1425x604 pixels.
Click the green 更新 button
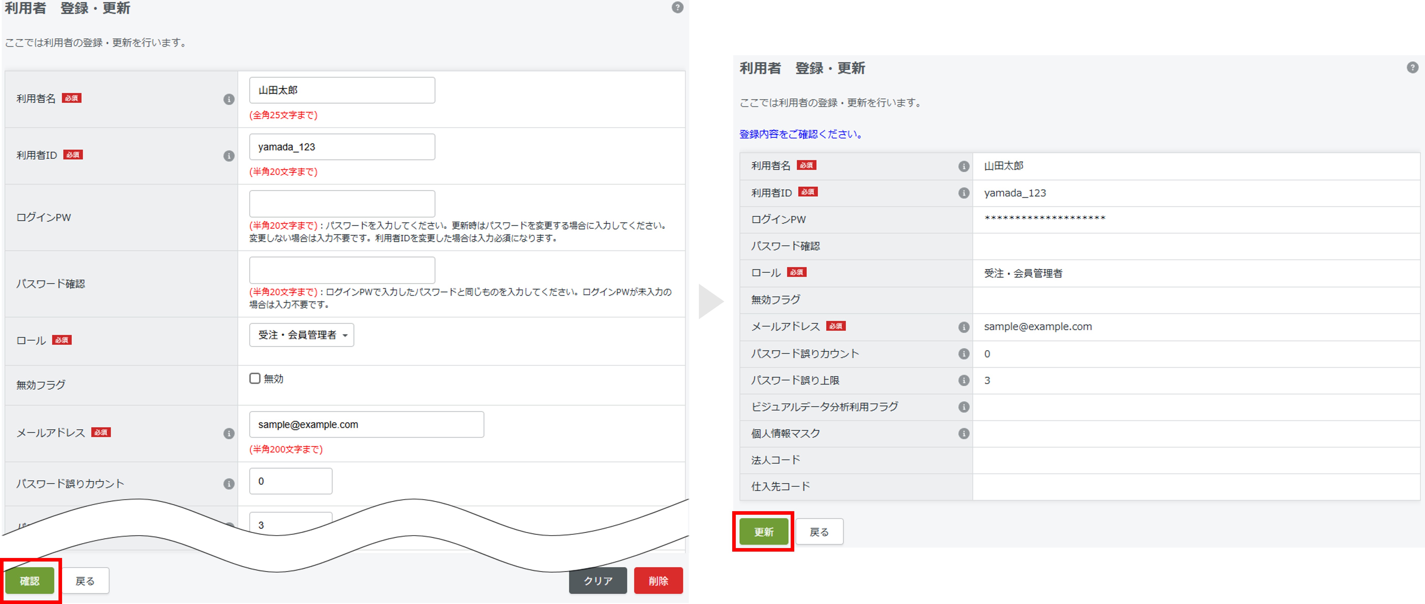[764, 532]
